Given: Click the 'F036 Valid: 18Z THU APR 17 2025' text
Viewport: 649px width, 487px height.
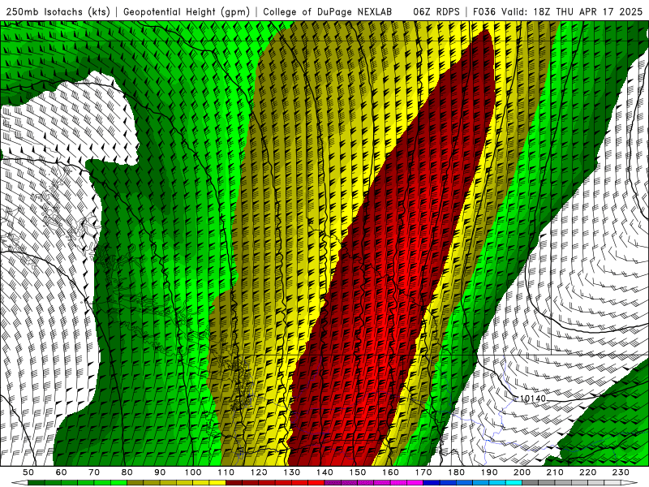Looking at the screenshot, I should 557,11.
